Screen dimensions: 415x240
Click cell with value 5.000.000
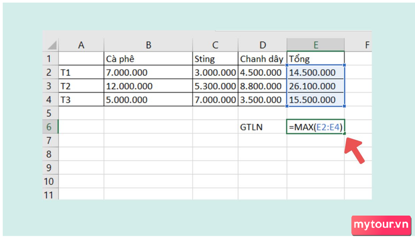148,100
